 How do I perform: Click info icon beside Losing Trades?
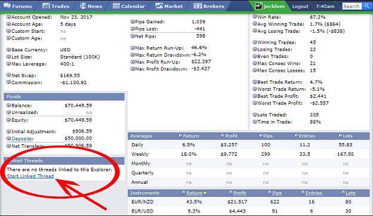255,50
